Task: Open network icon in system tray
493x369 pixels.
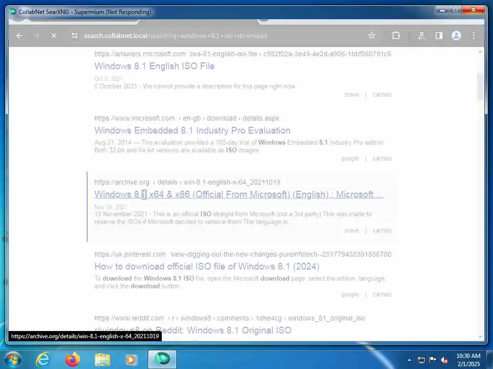Action: point(421,360)
